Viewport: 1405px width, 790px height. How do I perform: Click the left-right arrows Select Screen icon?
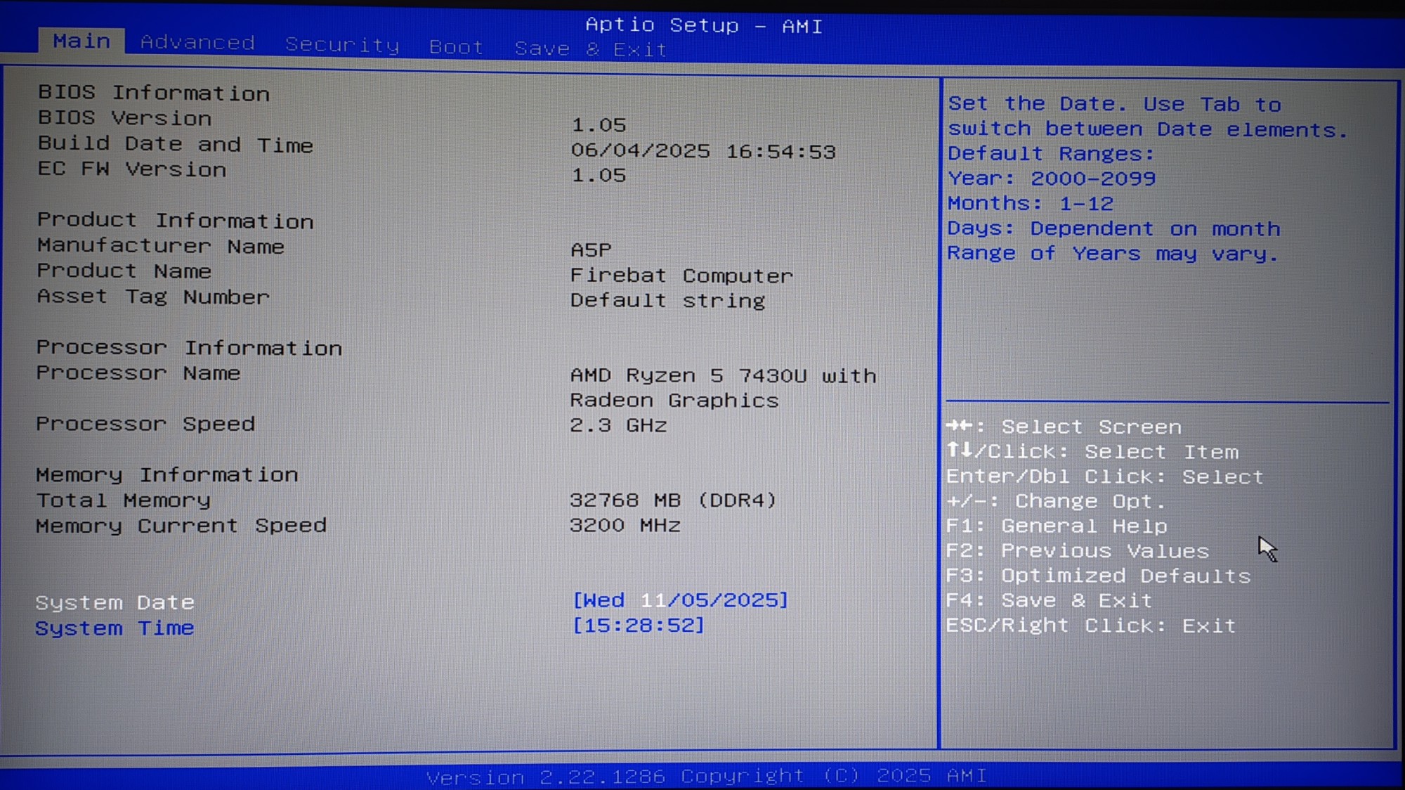959,425
